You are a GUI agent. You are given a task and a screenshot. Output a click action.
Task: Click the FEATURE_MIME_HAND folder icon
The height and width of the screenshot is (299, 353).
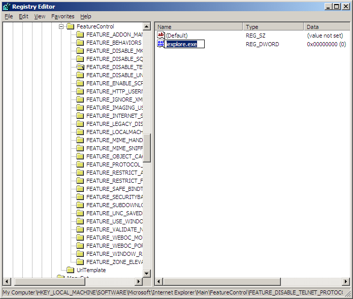(80, 140)
